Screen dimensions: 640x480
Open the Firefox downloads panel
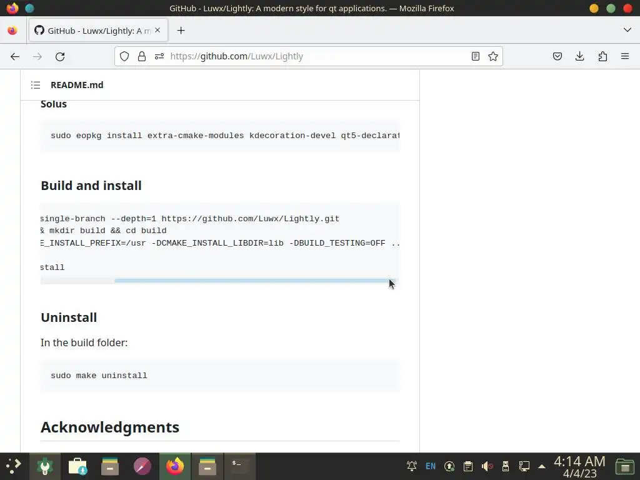pos(579,56)
